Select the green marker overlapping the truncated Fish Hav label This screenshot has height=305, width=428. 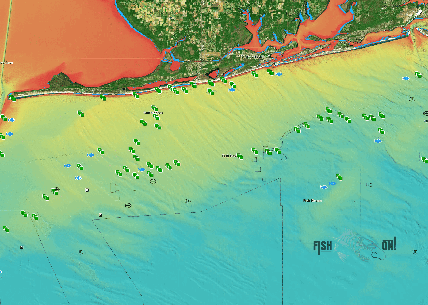coord(240,156)
